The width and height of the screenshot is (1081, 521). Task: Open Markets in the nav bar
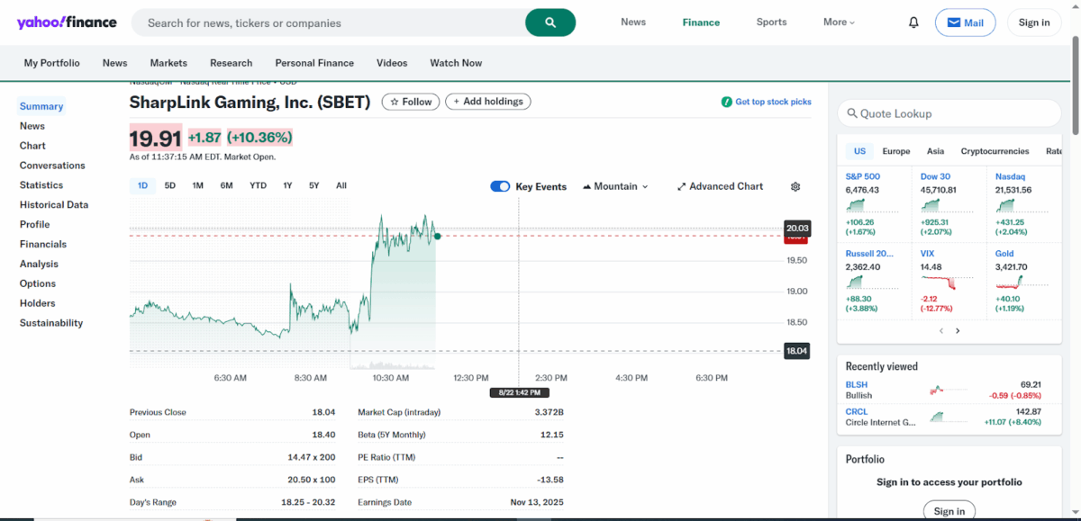coord(168,63)
